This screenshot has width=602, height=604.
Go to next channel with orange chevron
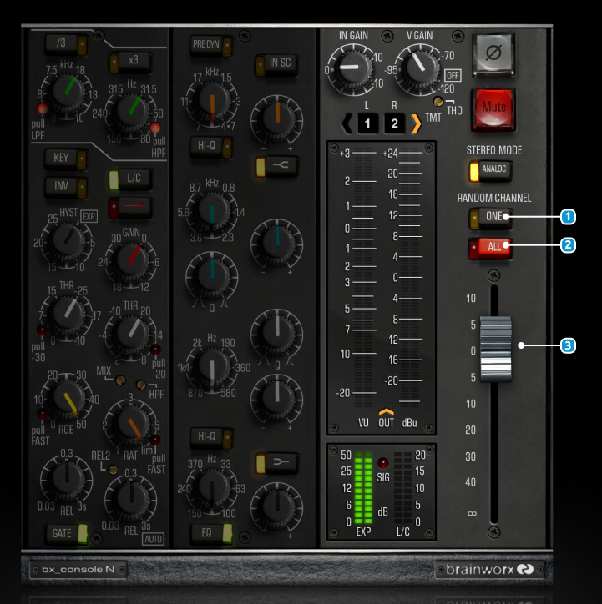point(417,123)
